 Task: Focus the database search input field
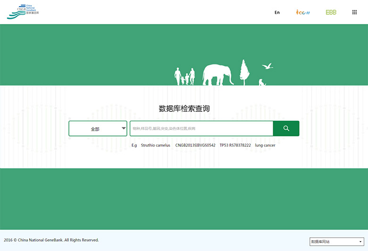[x=201, y=128]
